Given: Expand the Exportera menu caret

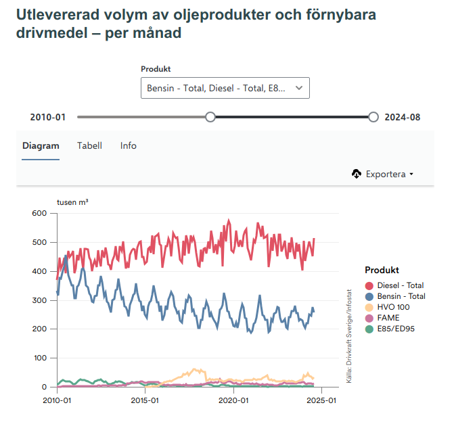Looking at the screenshot, I should tap(411, 174).
